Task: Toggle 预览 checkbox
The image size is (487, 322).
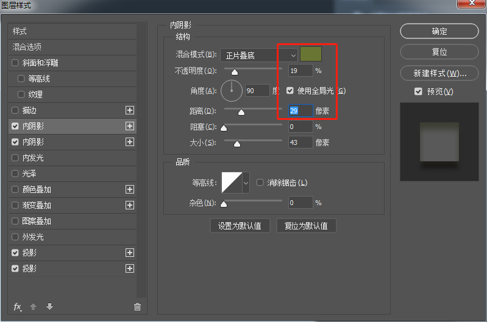Action: click(x=418, y=91)
